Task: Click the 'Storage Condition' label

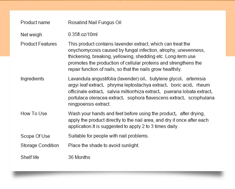Action: [40, 145]
